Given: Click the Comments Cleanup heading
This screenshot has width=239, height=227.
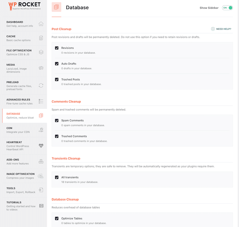Looking at the screenshot, I should click(66, 102).
